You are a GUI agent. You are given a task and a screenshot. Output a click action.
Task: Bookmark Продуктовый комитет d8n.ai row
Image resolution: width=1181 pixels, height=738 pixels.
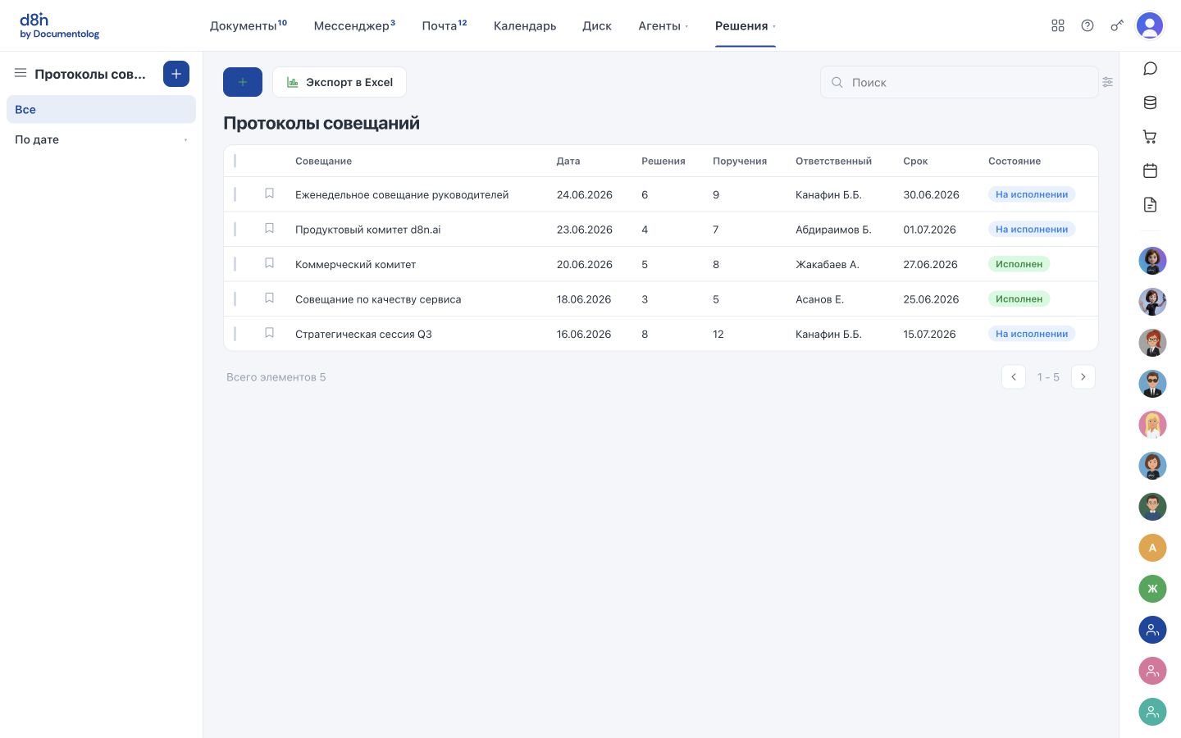[269, 229]
